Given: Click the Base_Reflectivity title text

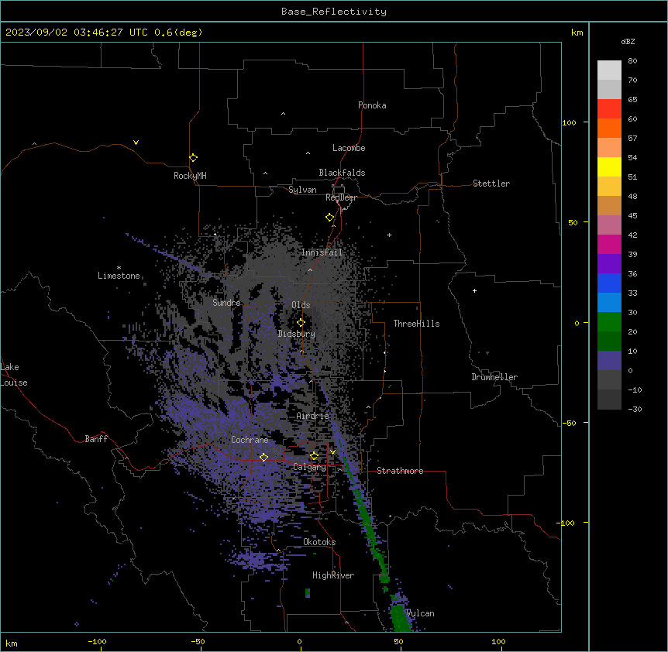Looking at the screenshot, I should [334, 12].
